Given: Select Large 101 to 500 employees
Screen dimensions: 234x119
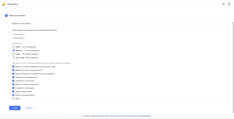Looking at the screenshot, I should coord(13,54).
